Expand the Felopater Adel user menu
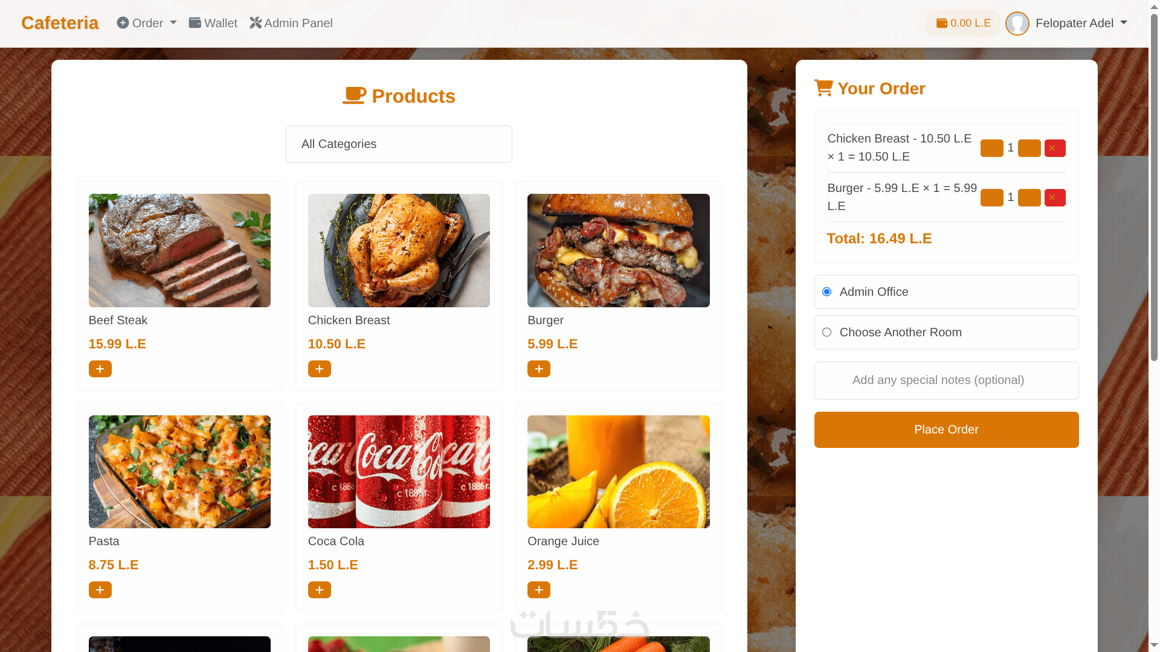The image size is (1160, 652). click(x=1067, y=24)
